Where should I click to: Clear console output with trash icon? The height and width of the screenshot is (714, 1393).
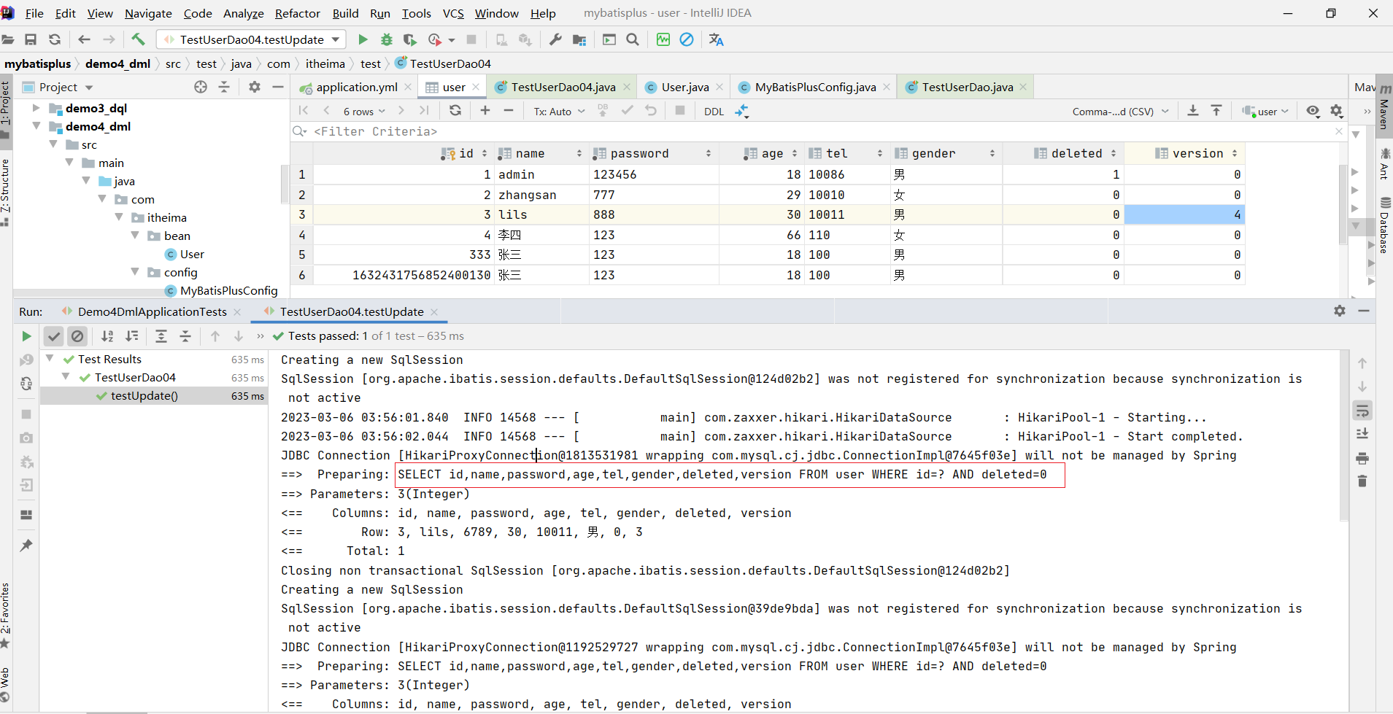click(x=1362, y=481)
